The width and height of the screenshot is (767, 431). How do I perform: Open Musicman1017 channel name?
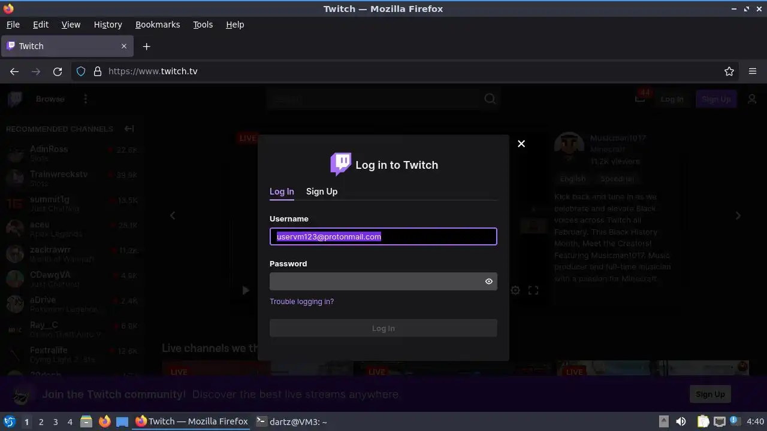click(x=618, y=138)
